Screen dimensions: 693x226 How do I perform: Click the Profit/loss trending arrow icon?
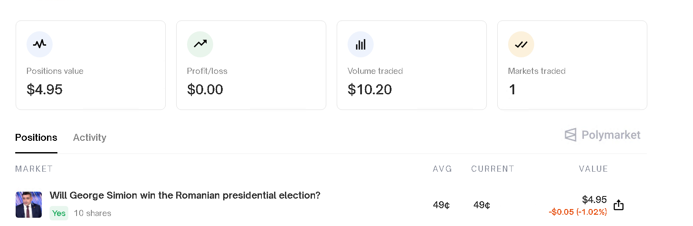[x=200, y=44]
